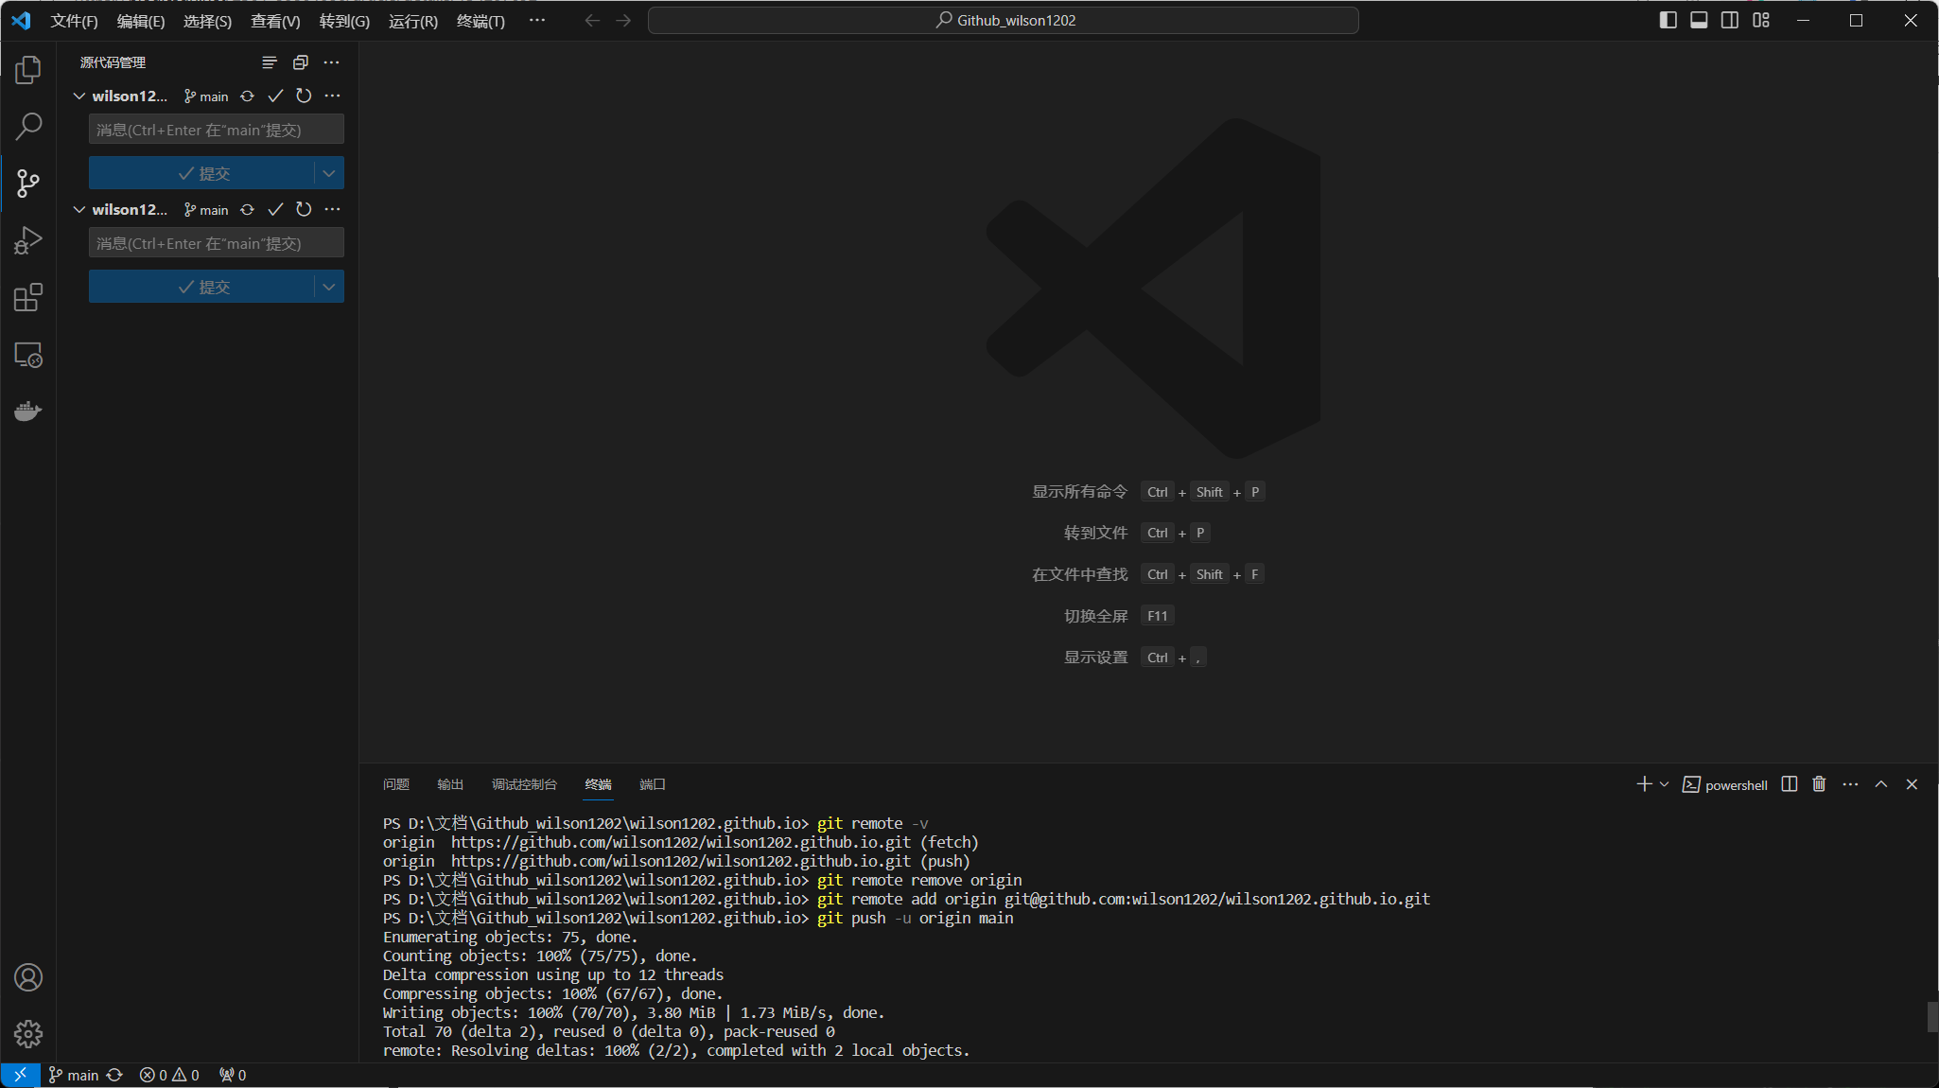The image size is (1939, 1088).
Task: Open Run and Debug view
Action: coord(28,240)
